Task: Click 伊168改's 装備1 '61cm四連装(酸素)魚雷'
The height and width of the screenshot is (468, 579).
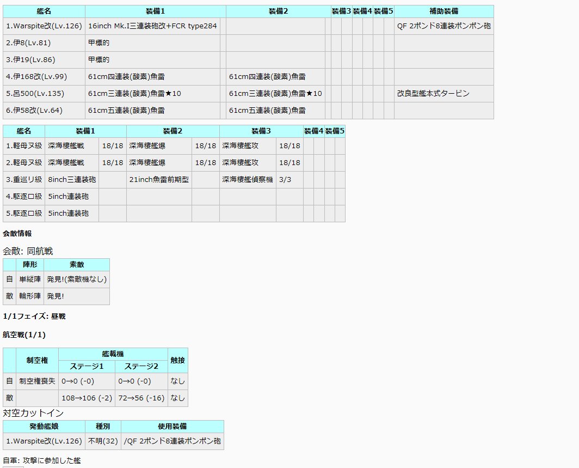Action: click(152, 77)
